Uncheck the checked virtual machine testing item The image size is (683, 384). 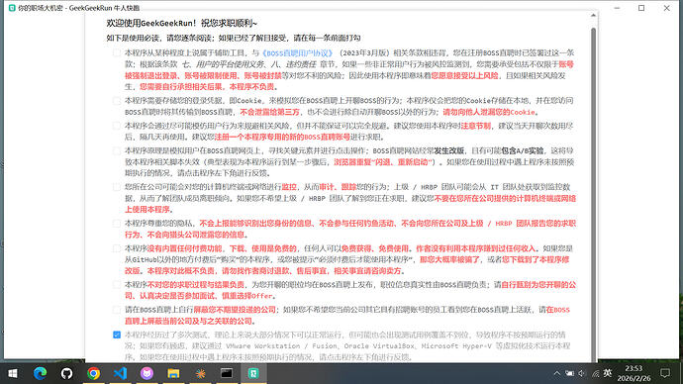(x=117, y=335)
